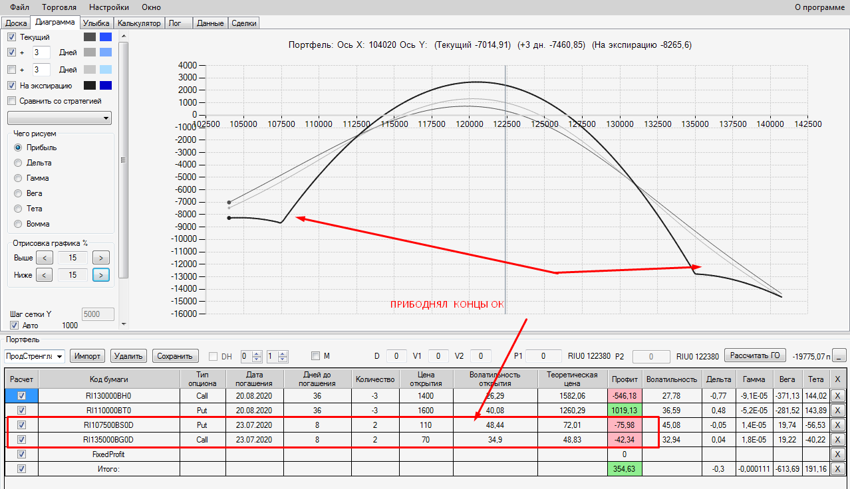Click the Удалить button
This screenshot has width=850, height=489.
coord(129,356)
